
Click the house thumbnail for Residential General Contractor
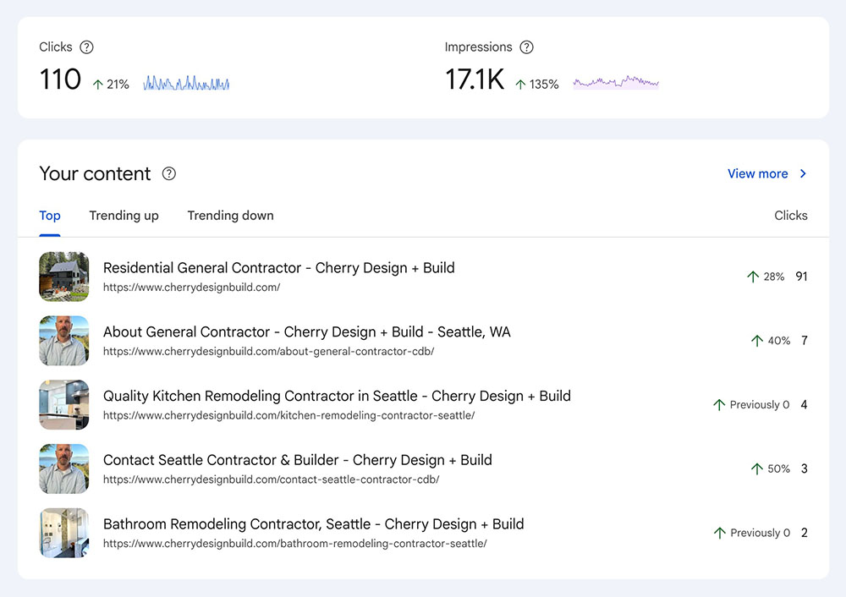[64, 277]
